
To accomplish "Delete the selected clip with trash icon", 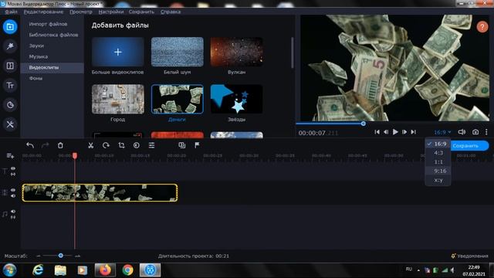I will pyautogui.click(x=60, y=145).
